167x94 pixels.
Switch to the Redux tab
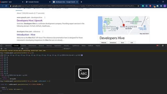click(83, 46)
